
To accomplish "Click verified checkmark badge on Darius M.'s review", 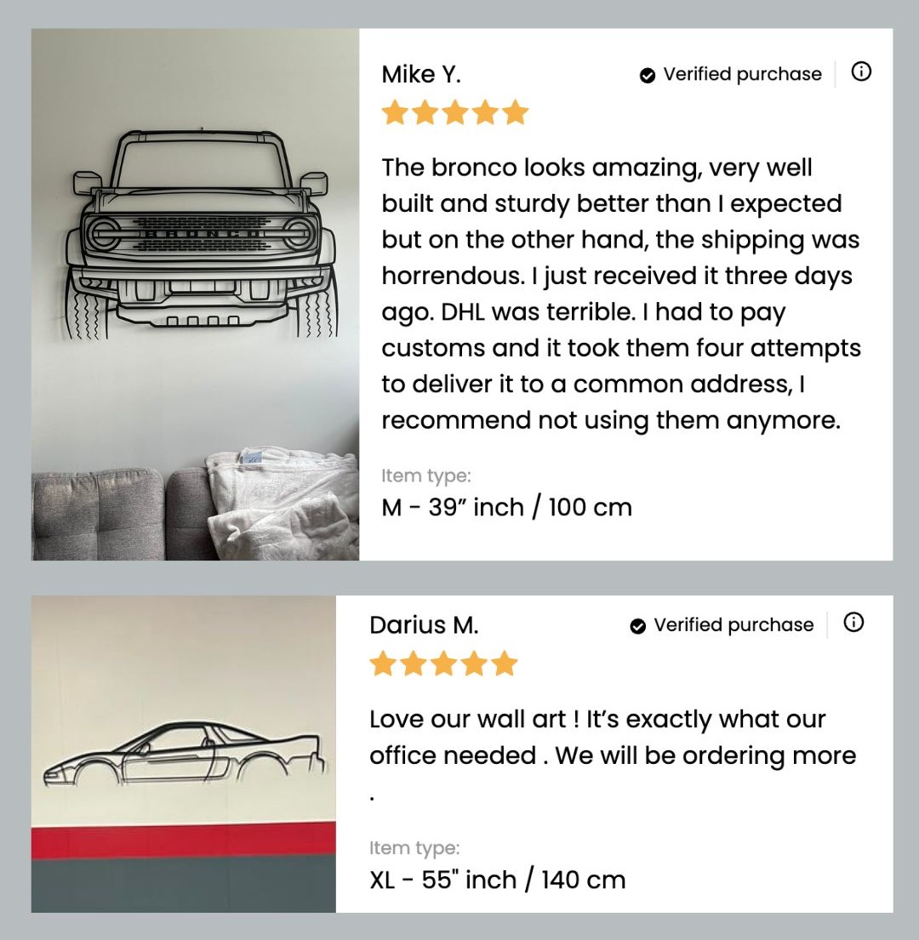I will [638, 626].
